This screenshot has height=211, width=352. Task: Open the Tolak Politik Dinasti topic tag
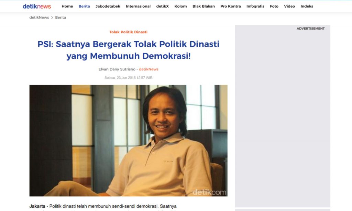point(129,32)
